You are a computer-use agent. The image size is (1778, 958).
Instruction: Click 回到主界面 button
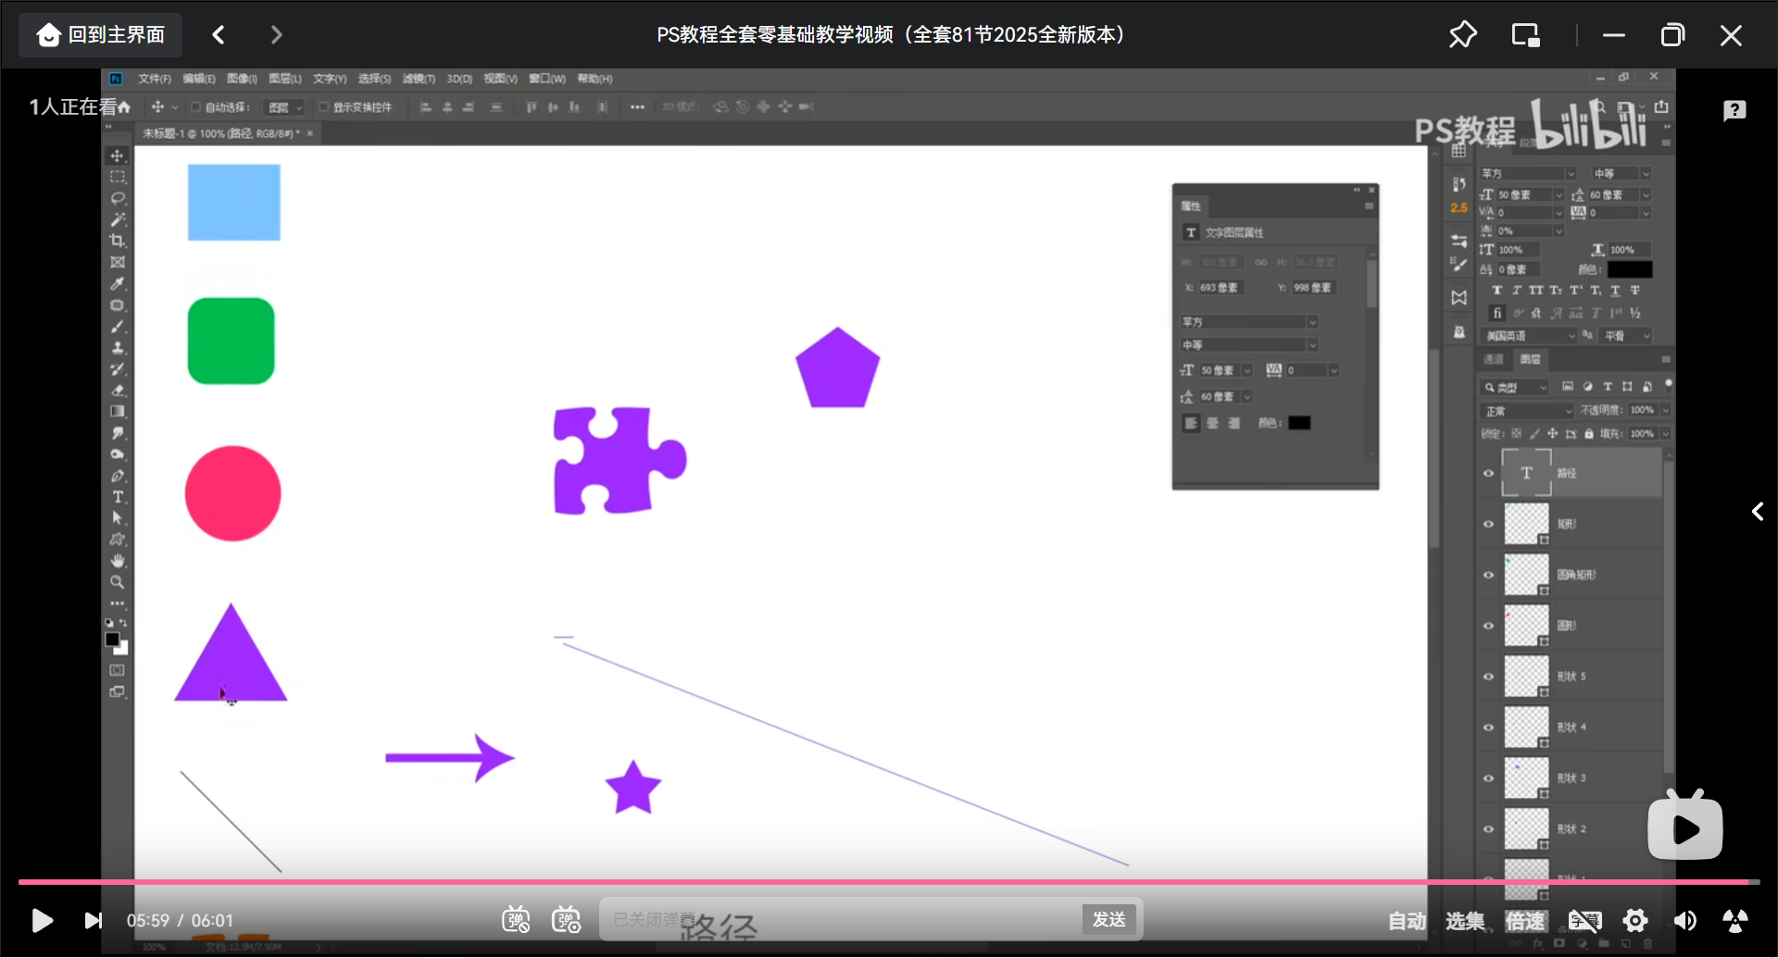[x=101, y=35]
